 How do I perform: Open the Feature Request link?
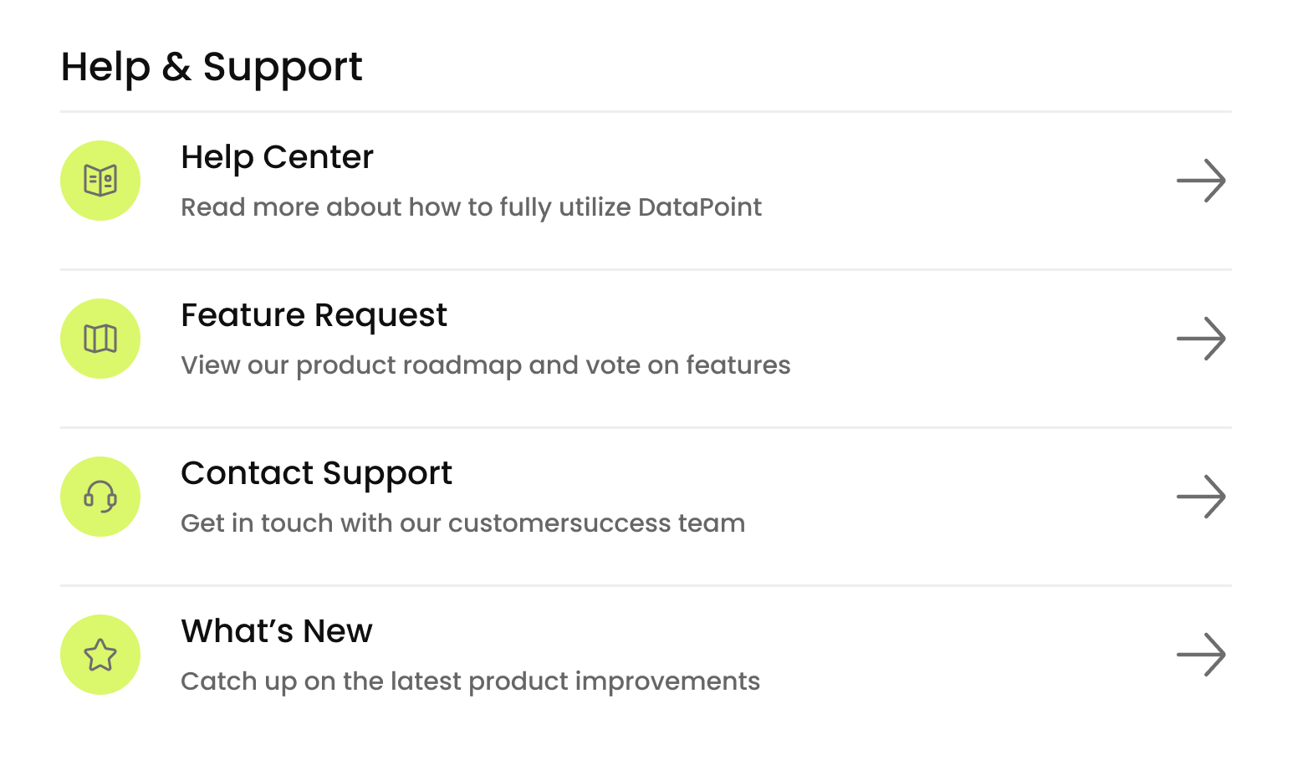[314, 315]
